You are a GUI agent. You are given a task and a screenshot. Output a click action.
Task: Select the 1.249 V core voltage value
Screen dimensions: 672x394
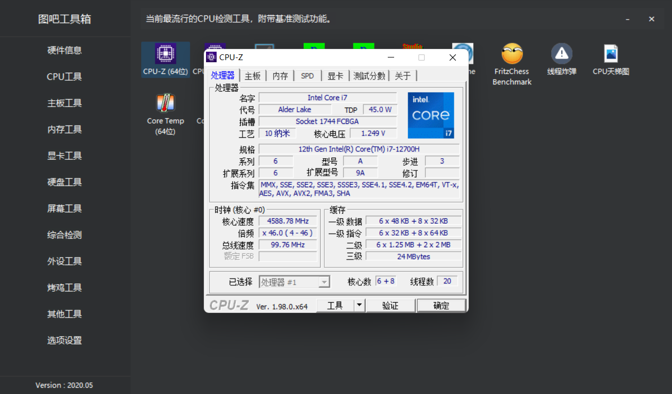tap(373, 133)
